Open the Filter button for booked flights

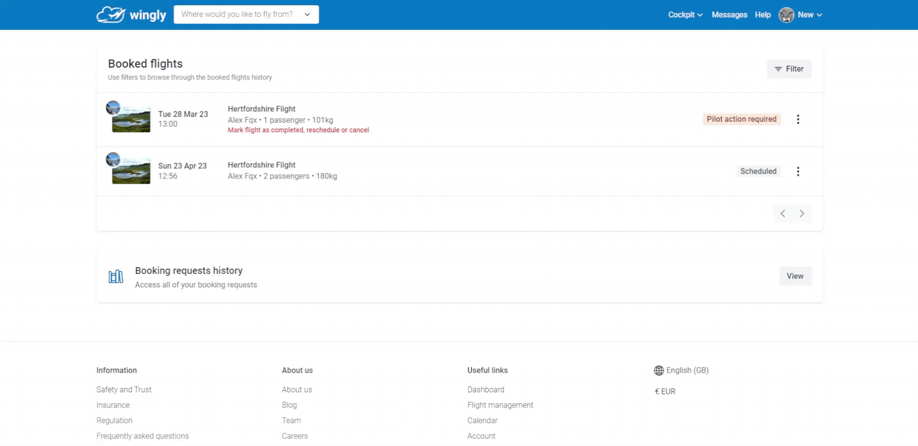(789, 69)
